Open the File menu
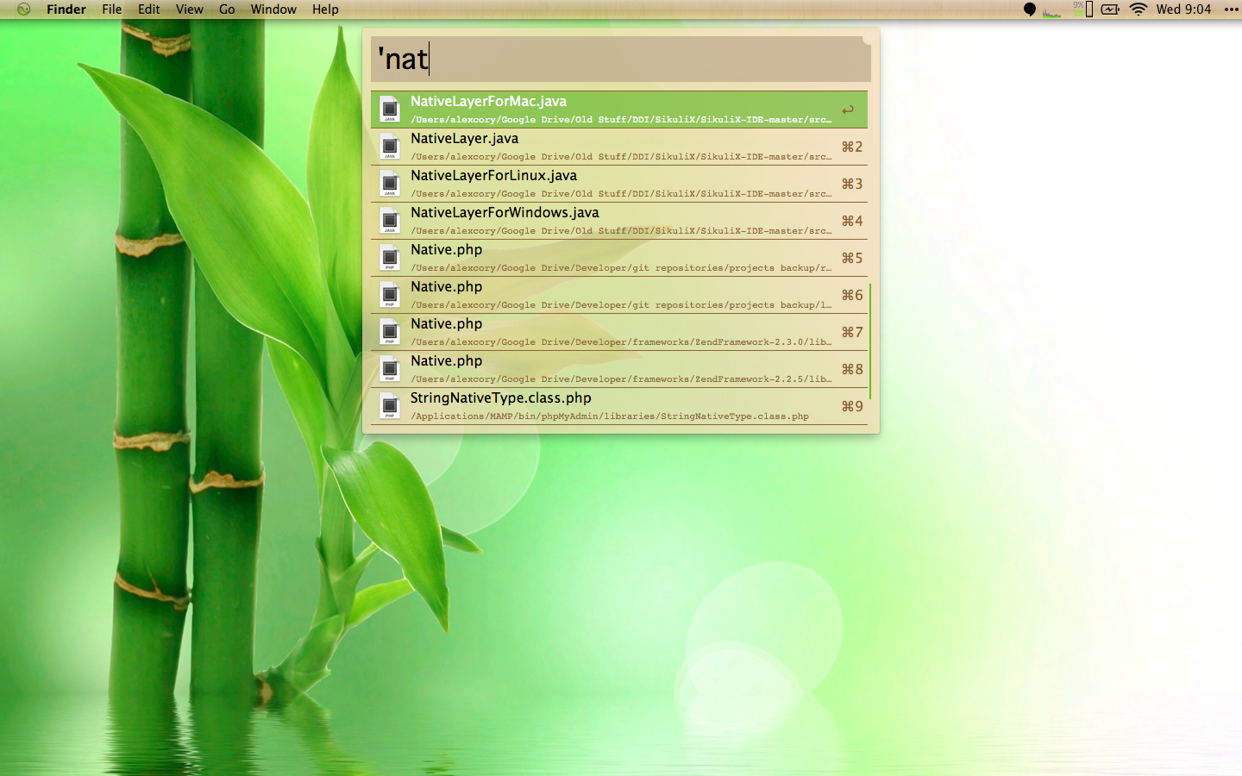Screen dimensions: 1242x776 pyautogui.click(x=111, y=9)
